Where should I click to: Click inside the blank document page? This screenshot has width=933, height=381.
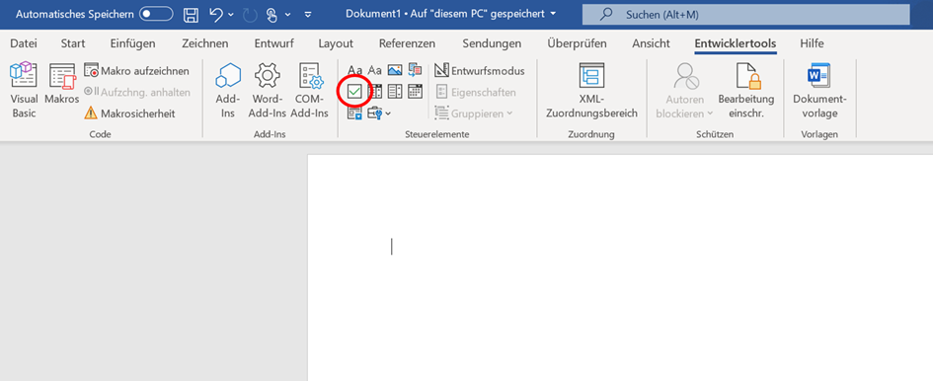(x=620, y=267)
